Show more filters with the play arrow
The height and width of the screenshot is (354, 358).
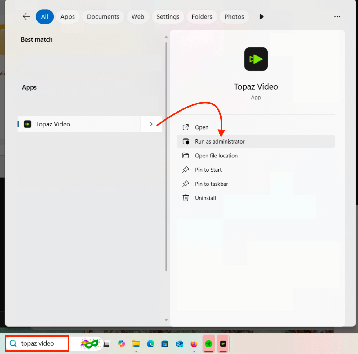click(262, 17)
